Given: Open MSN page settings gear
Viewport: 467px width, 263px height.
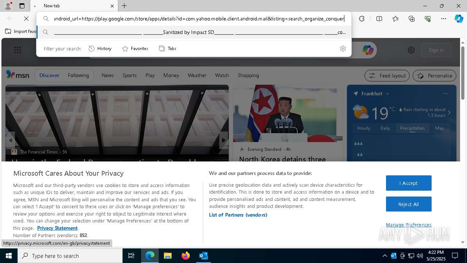Looking at the screenshot, I should point(411,50).
